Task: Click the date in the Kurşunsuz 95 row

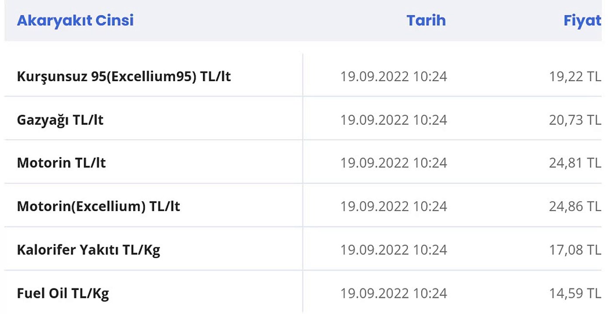Action: pyautogui.click(x=393, y=76)
